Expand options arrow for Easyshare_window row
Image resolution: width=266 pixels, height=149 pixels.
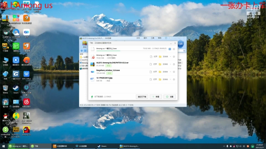tap(170, 72)
